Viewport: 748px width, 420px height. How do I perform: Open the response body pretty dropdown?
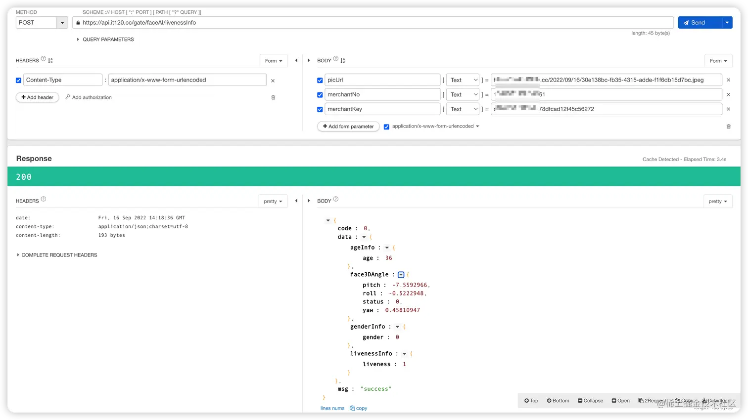(x=718, y=201)
